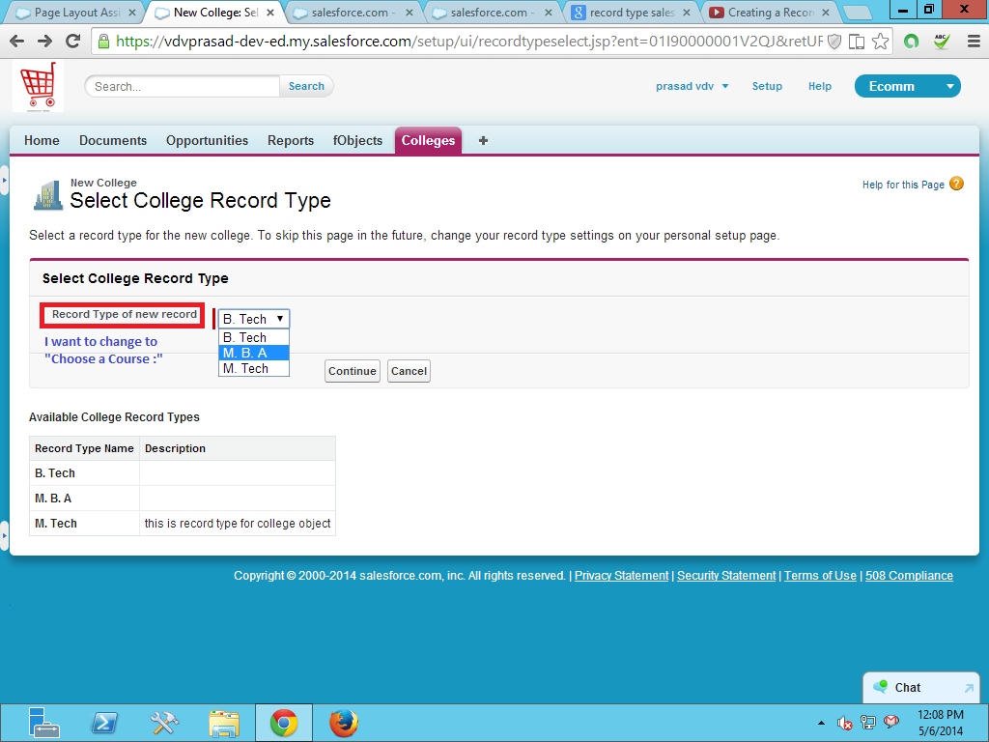Switch to the Home tab

pyautogui.click(x=42, y=141)
